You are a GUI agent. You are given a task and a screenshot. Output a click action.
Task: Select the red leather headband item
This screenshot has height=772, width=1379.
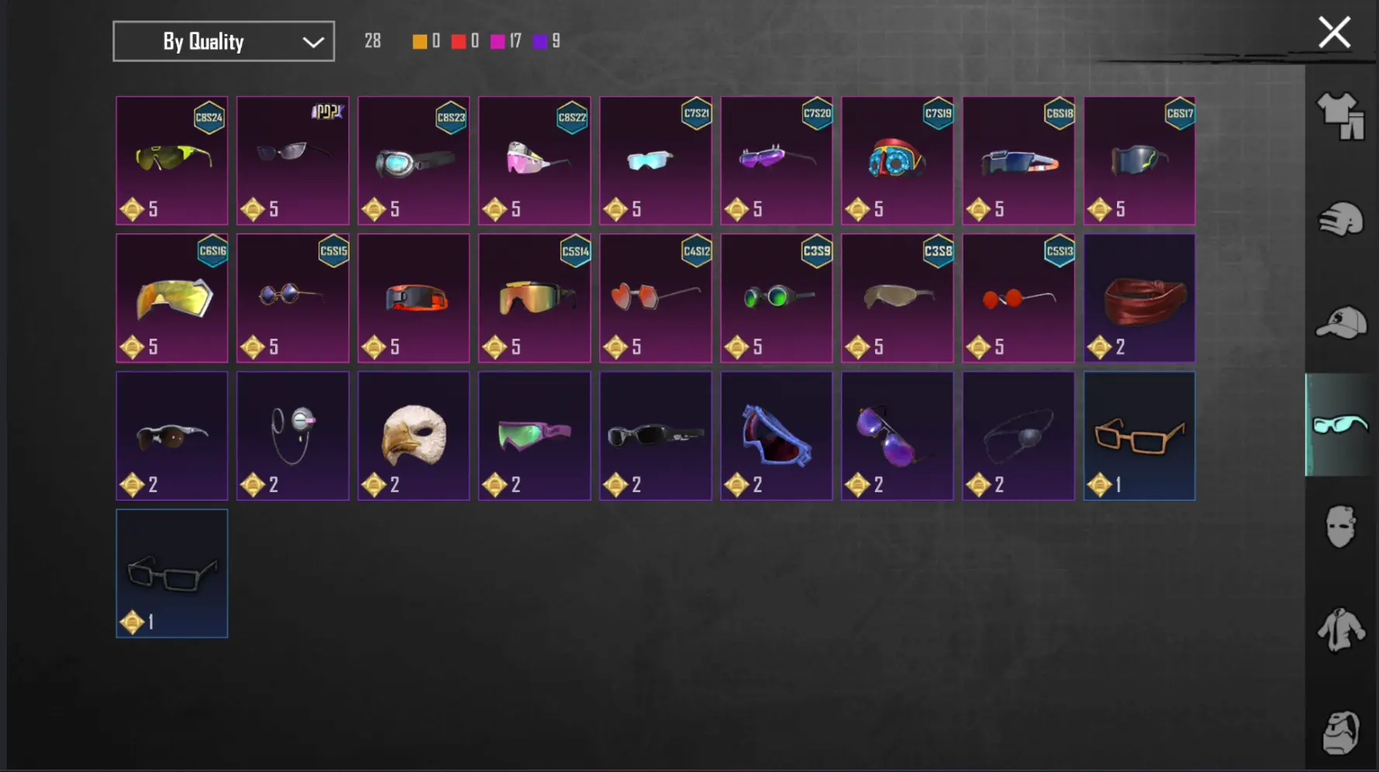1139,298
